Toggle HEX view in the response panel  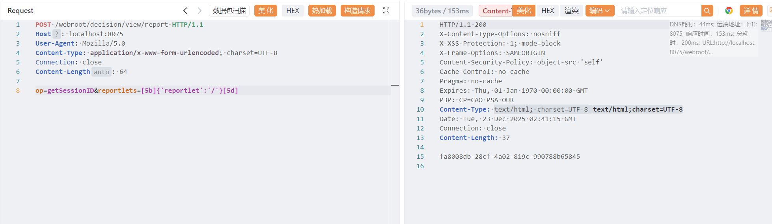(548, 11)
